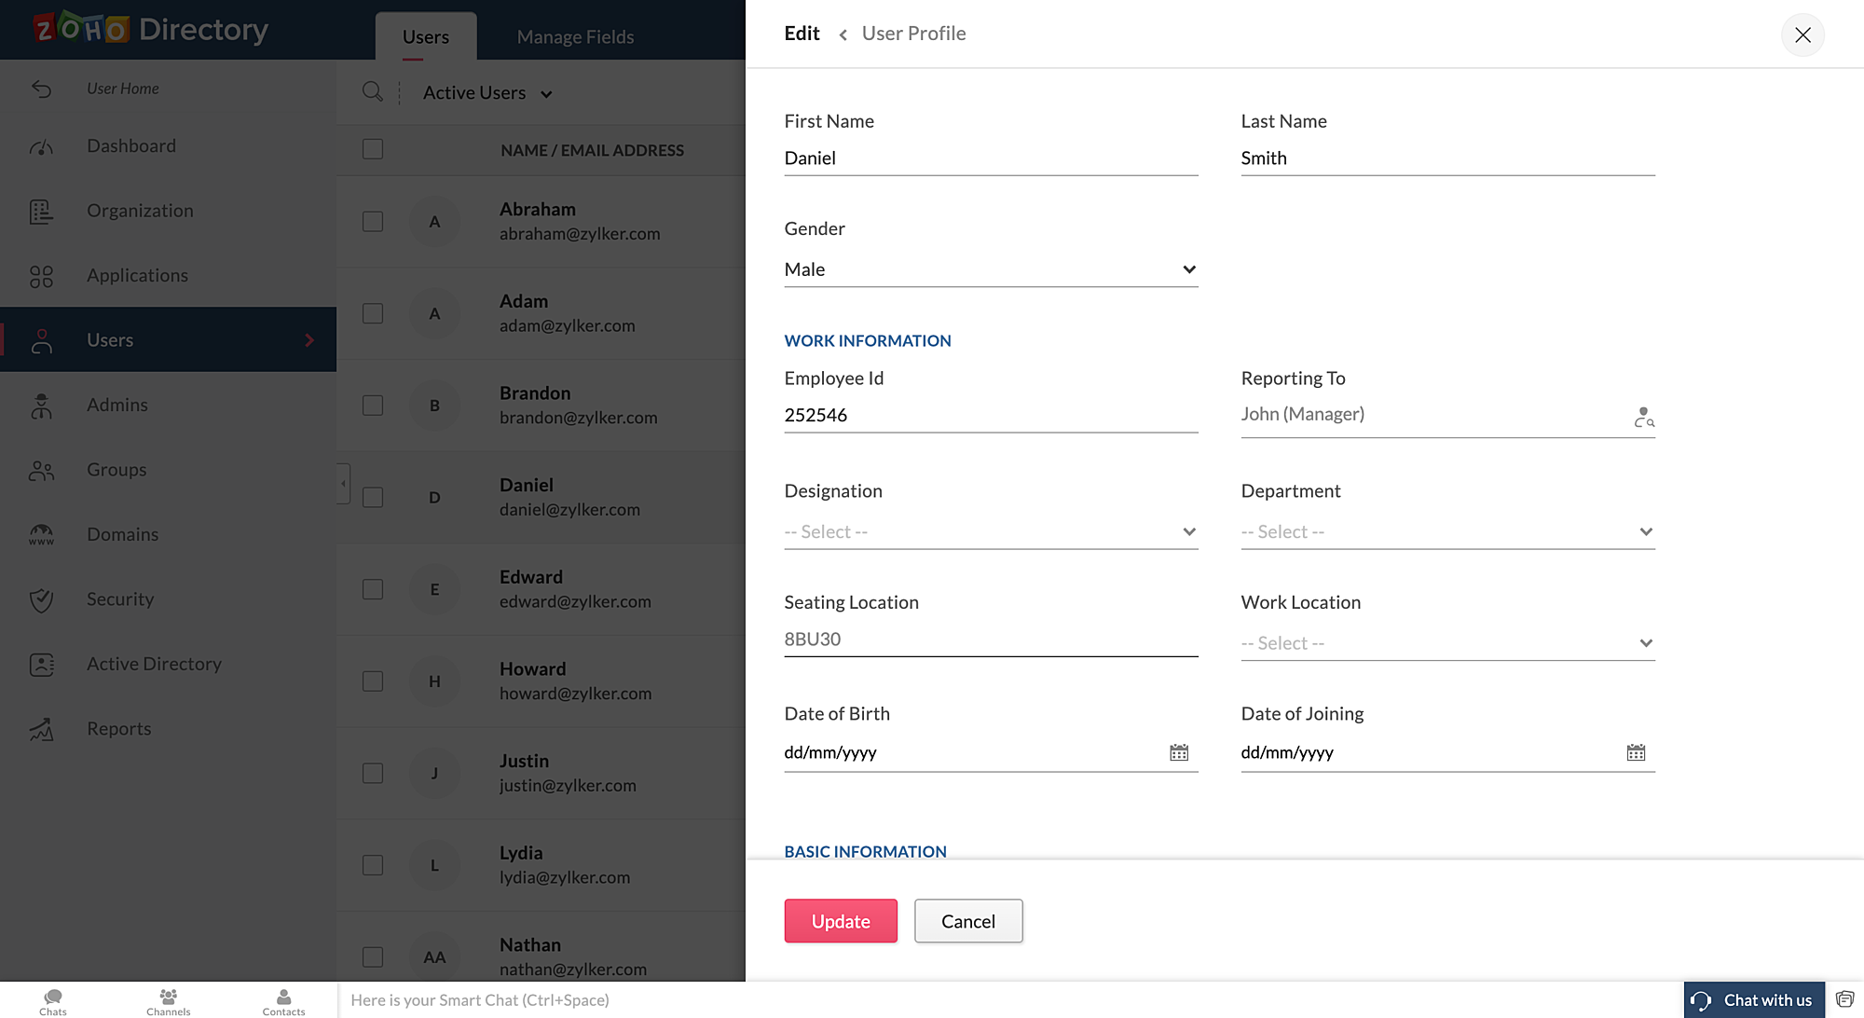Expand the Work Location dropdown
Screen dimensions: 1864x1018
click(1446, 643)
